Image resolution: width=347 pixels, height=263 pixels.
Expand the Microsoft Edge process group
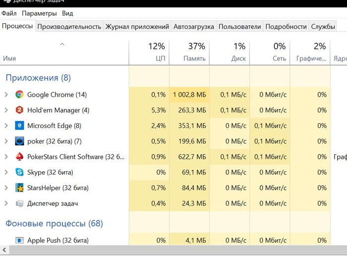(6, 126)
